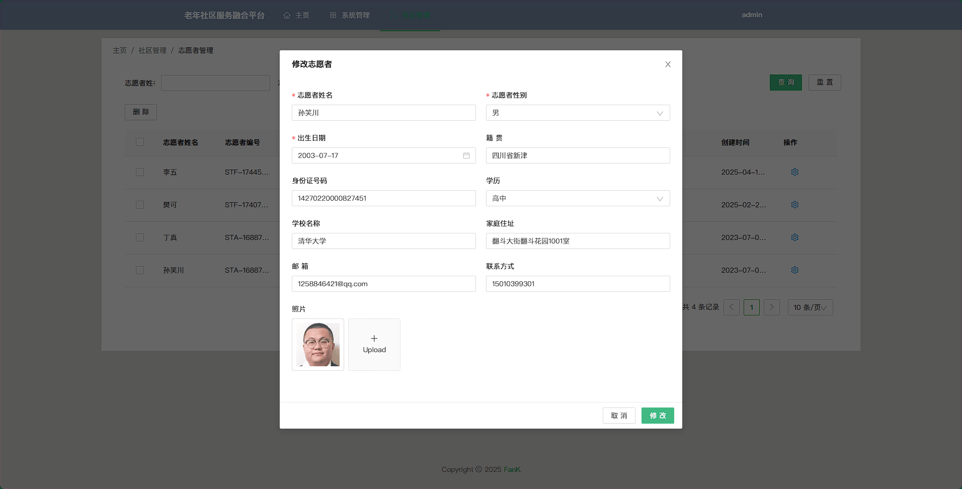Click the gear icon in 丁真 row
Viewport: 962px width, 489px height.
click(x=794, y=237)
